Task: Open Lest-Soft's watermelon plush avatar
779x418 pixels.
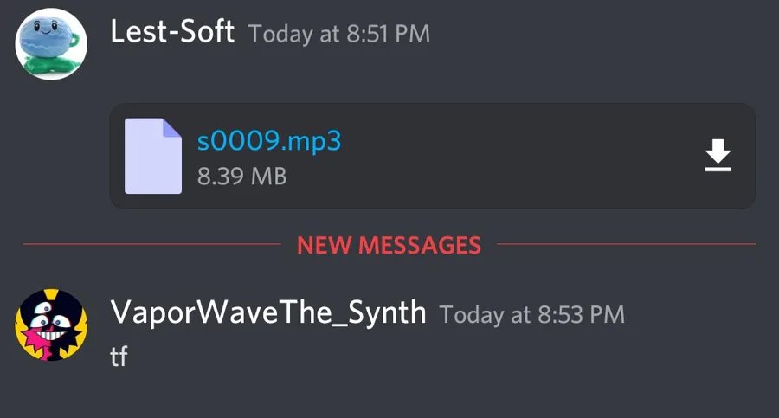Action: point(51,44)
